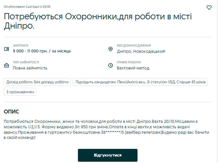This screenshot has width=218, height=163.
Task: Click the МІСЦЕЗНАХОДЖЕННЯ label
Action: pos(134,45)
